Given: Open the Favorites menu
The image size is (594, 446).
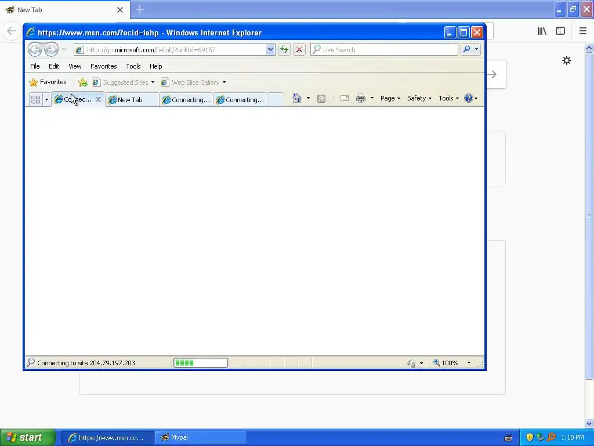Looking at the screenshot, I should coord(103,66).
